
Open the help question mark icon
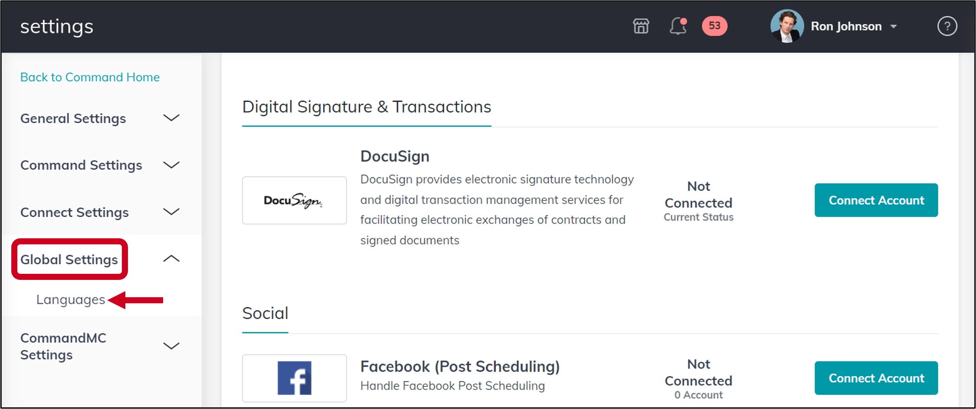click(947, 26)
